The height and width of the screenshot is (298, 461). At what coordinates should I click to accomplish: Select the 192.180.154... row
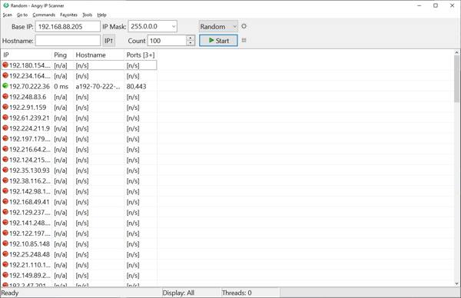79,65
